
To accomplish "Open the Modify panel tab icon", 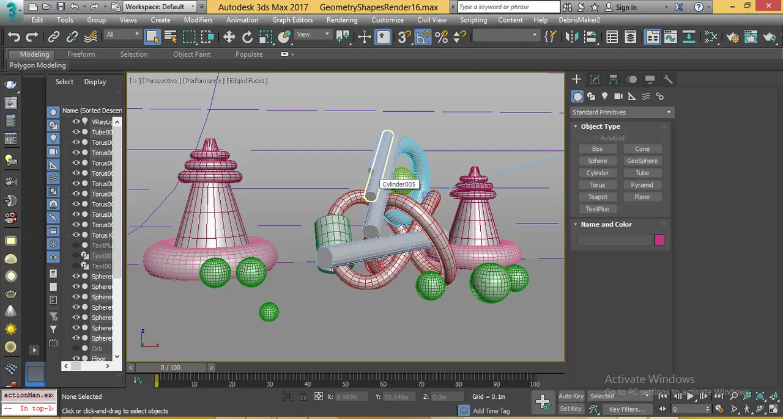I will click(x=595, y=79).
